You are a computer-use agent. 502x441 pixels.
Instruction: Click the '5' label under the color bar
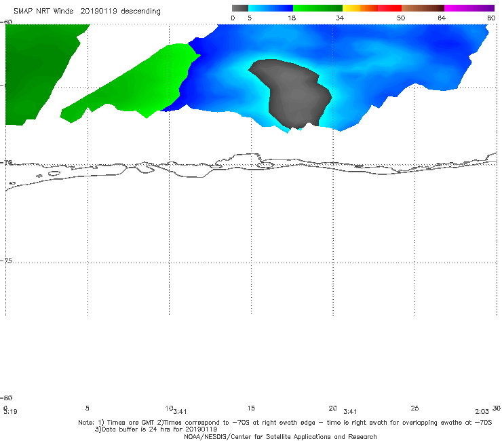[x=250, y=18]
